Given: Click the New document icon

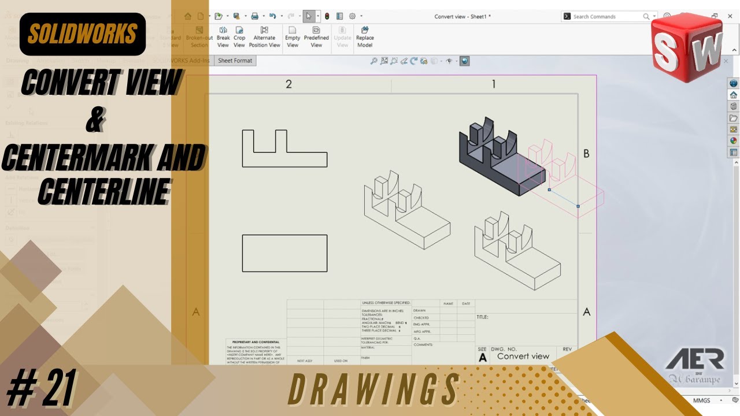Looking at the screenshot, I should click(x=201, y=16).
